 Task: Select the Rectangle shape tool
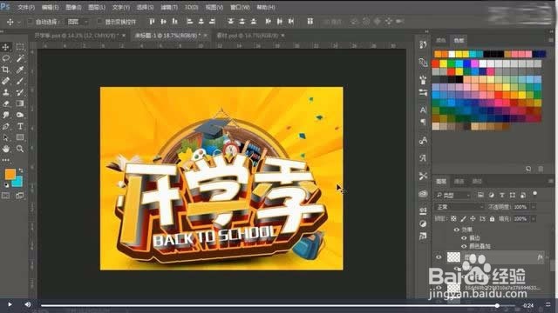point(20,137)
